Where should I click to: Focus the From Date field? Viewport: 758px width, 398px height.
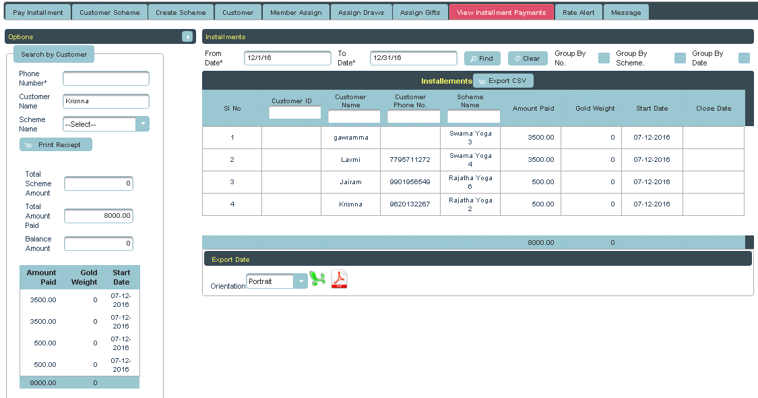point(287,59)
